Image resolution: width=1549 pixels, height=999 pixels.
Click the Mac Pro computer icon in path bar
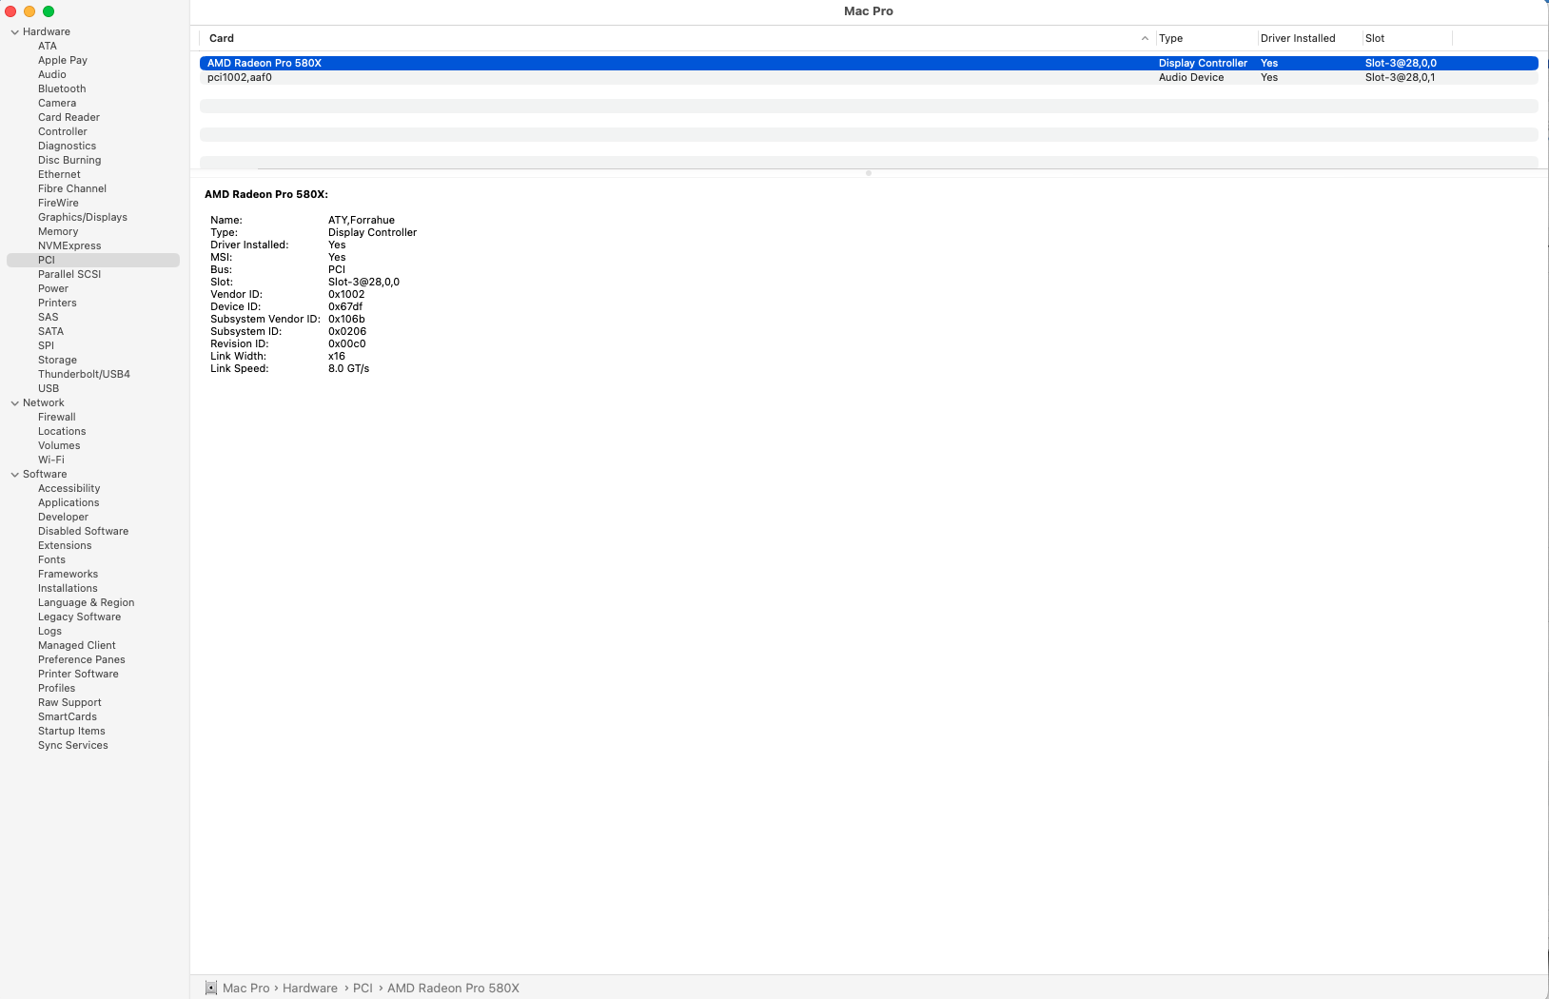tap(211, 989)
